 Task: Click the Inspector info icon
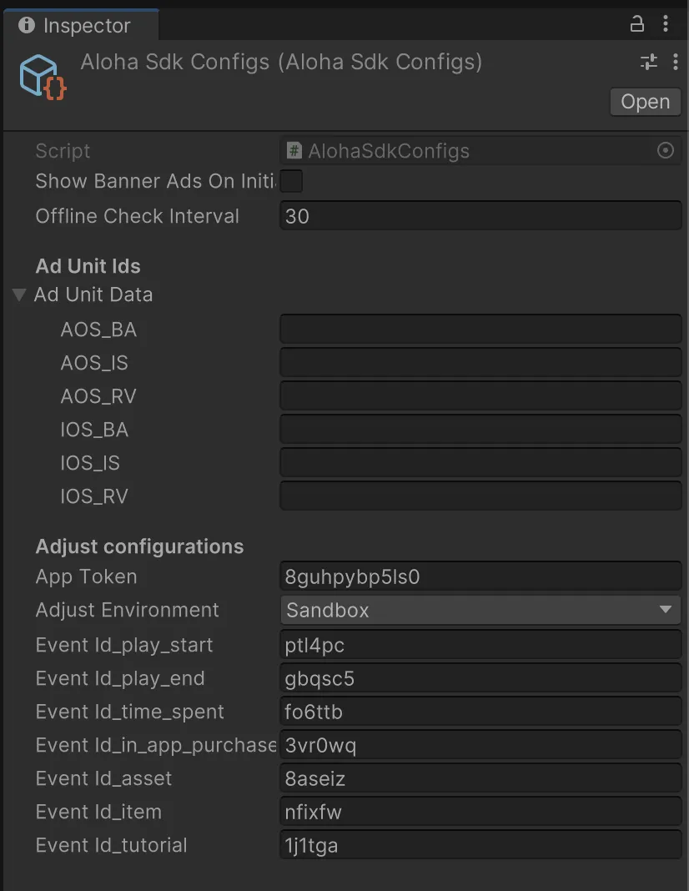point(27,25)
